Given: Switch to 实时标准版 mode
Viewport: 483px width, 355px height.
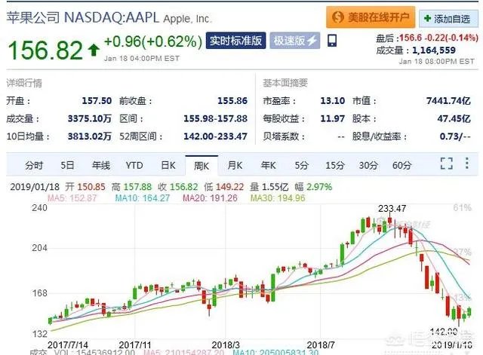Looking at the screenshot, I should click(x=235, y=41).
